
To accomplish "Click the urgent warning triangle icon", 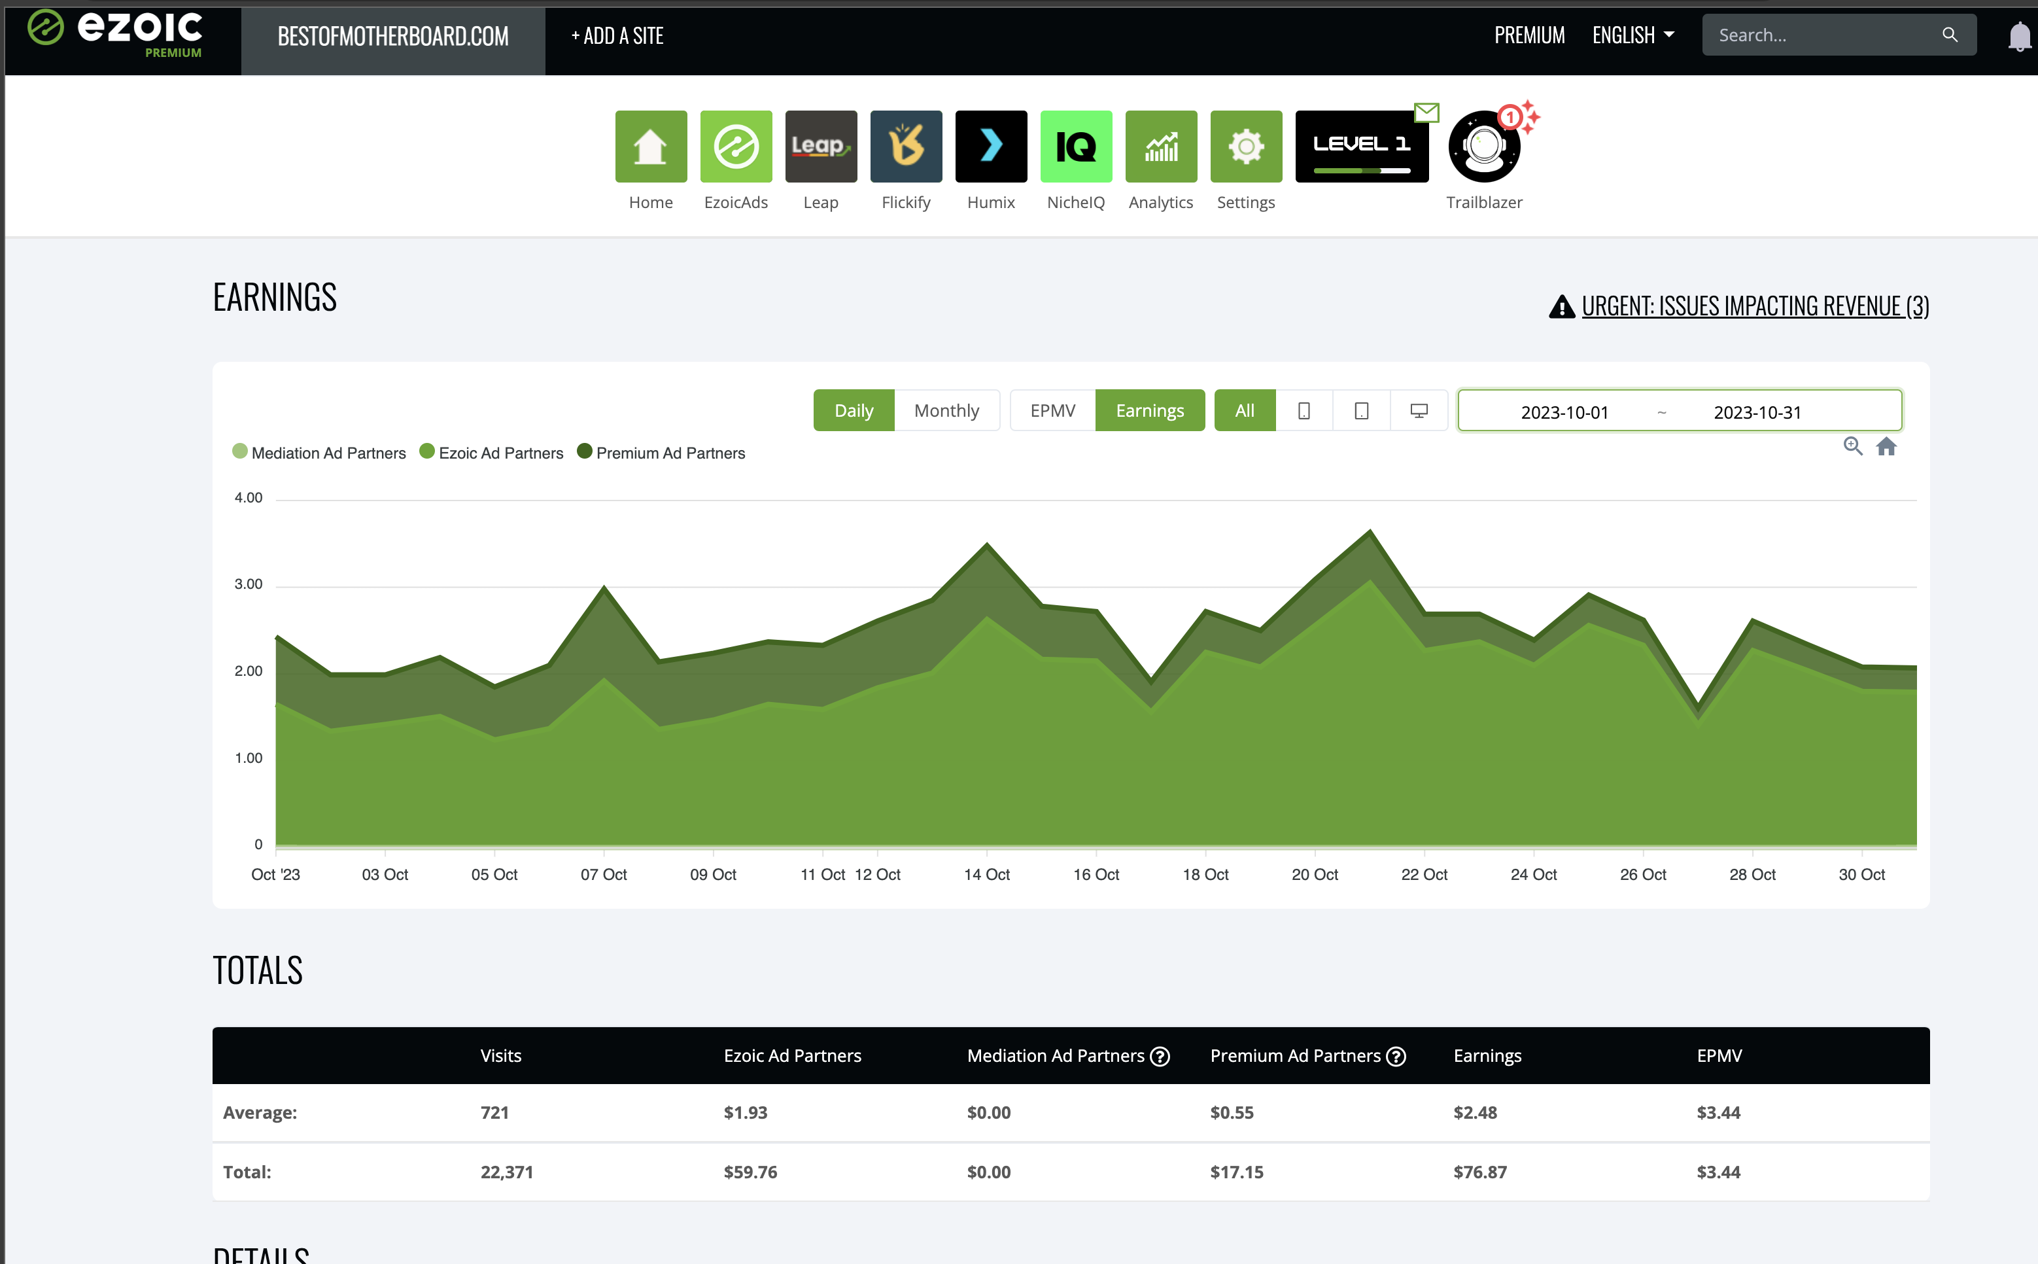I will click(x=1562, y=307).
